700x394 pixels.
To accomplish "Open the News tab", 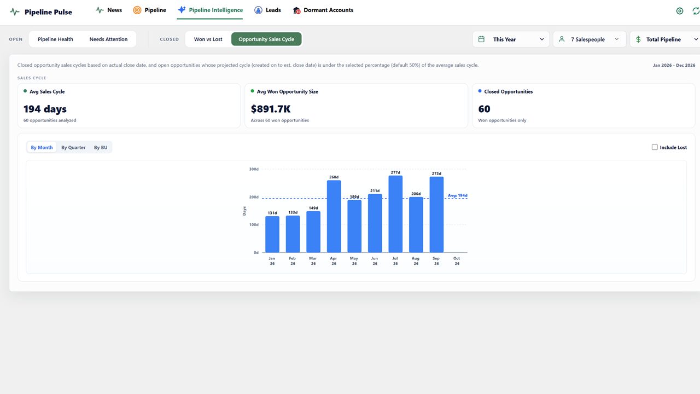I will coord(108,10).
